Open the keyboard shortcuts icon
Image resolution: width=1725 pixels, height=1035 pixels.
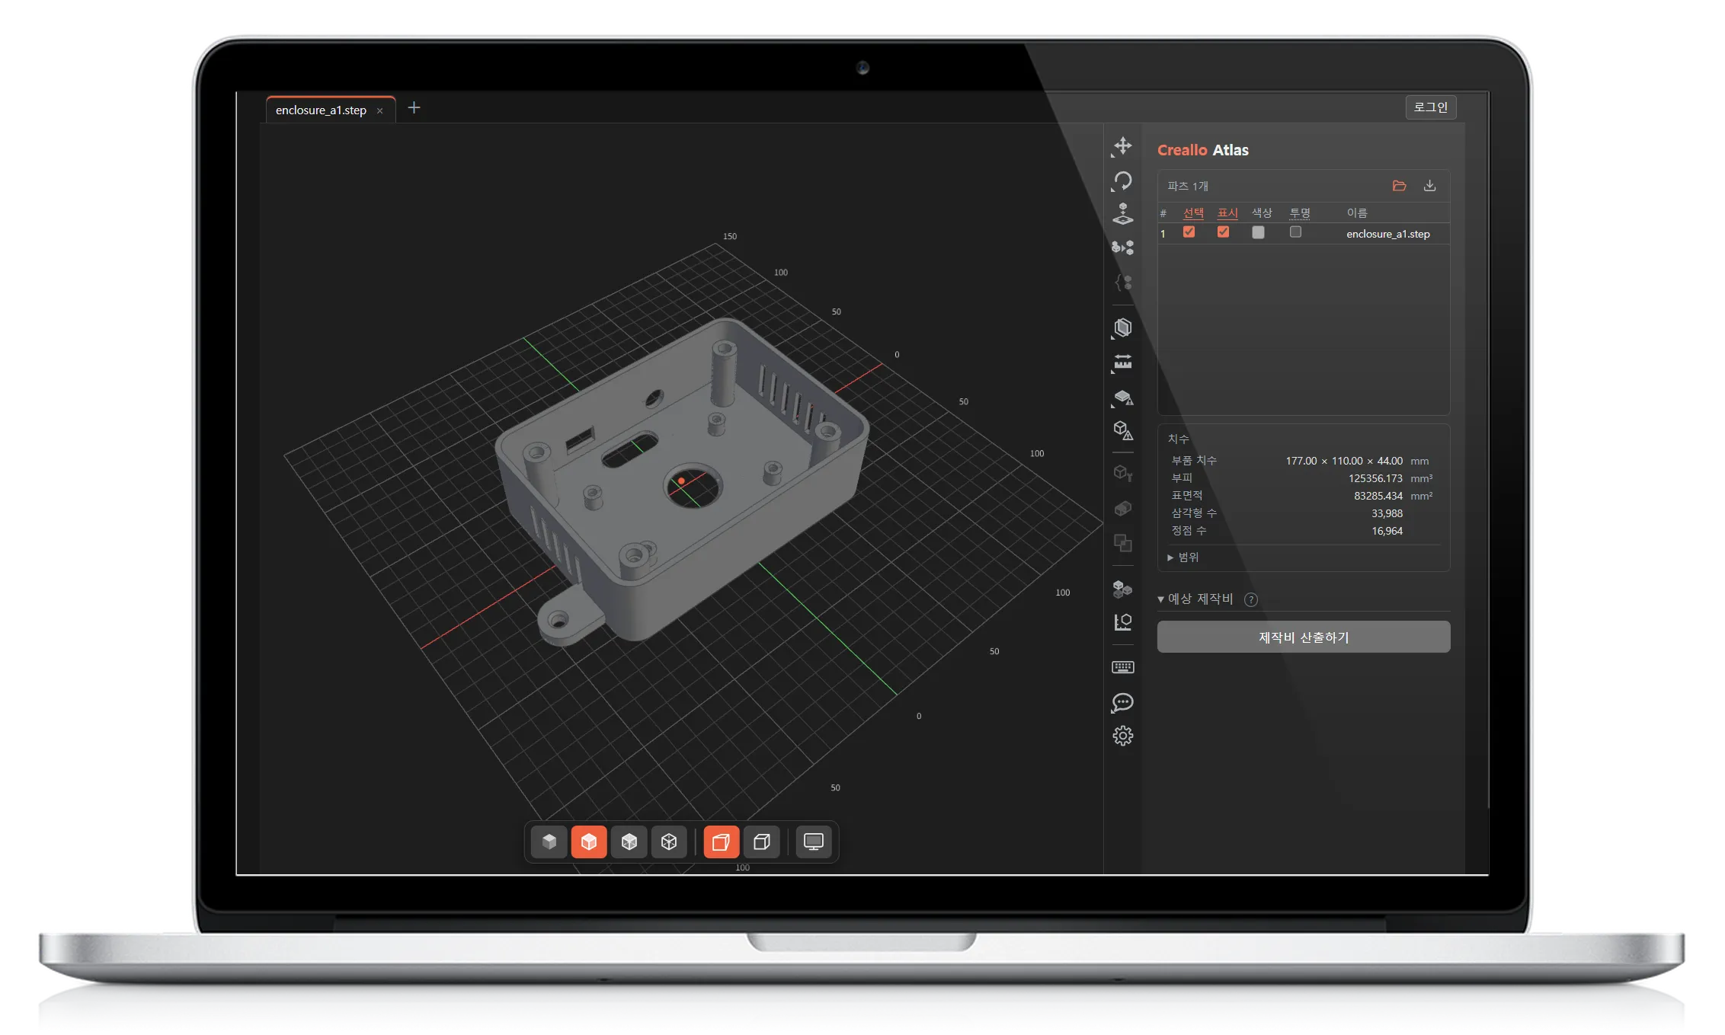click(x=1122, y=668)
